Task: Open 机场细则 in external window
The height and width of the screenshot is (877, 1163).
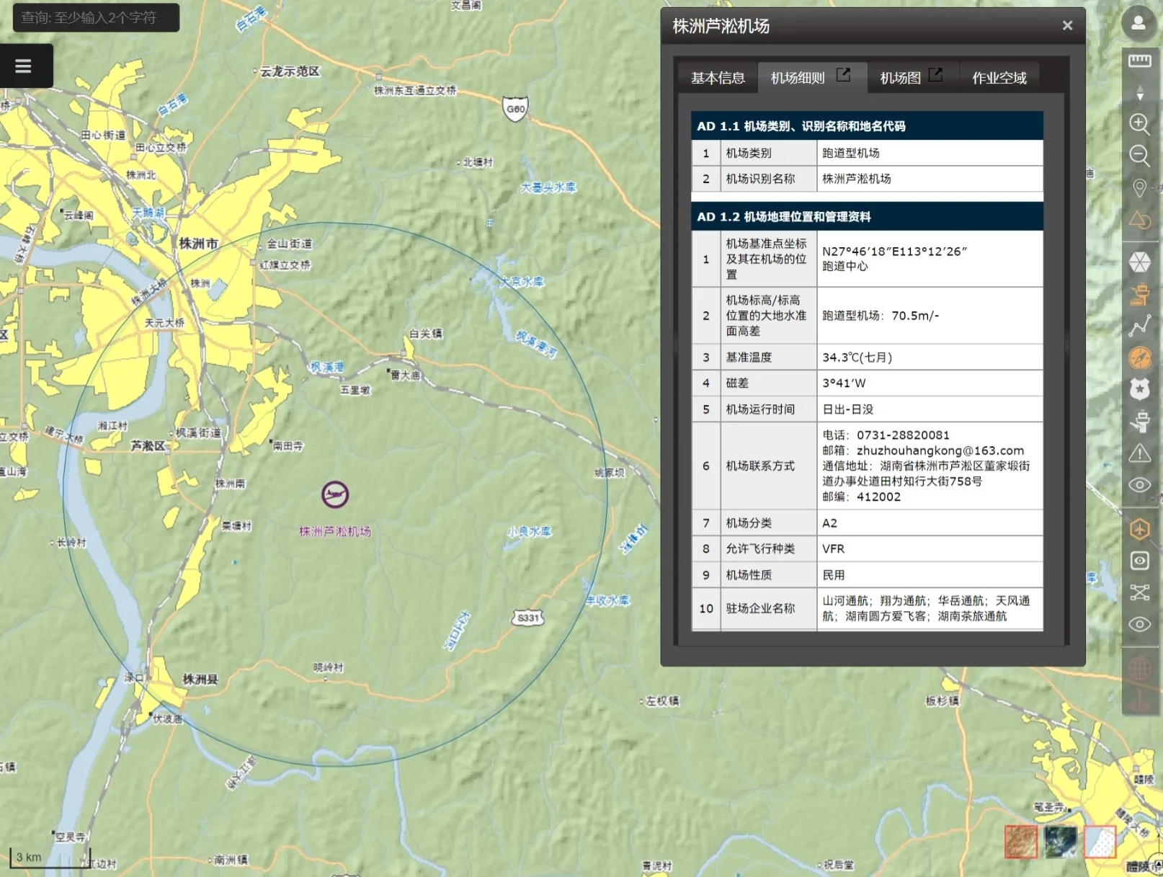Action: 843,75
